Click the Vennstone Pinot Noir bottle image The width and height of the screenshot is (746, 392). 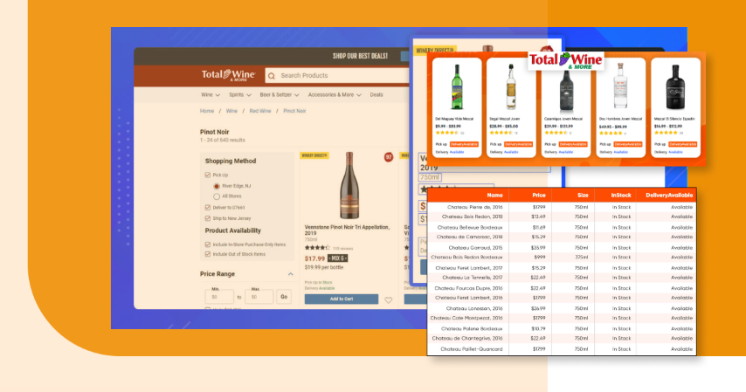(349, 186)
